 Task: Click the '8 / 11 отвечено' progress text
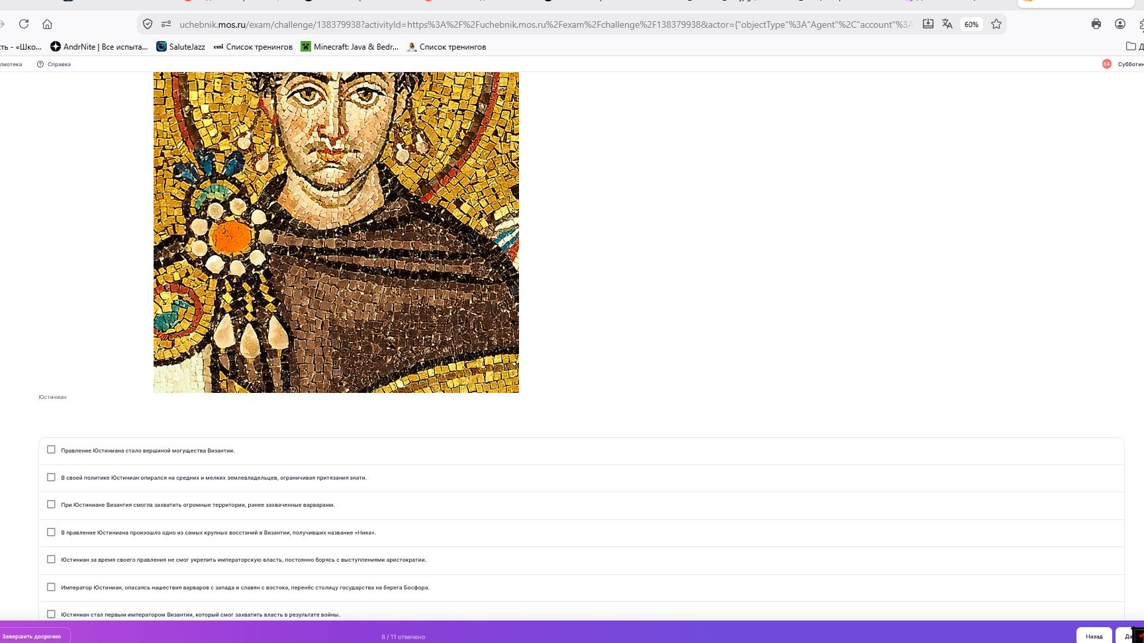click(x=403, y=637)
